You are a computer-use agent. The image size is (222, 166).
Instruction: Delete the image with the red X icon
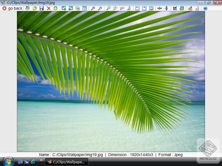point(49,8)
